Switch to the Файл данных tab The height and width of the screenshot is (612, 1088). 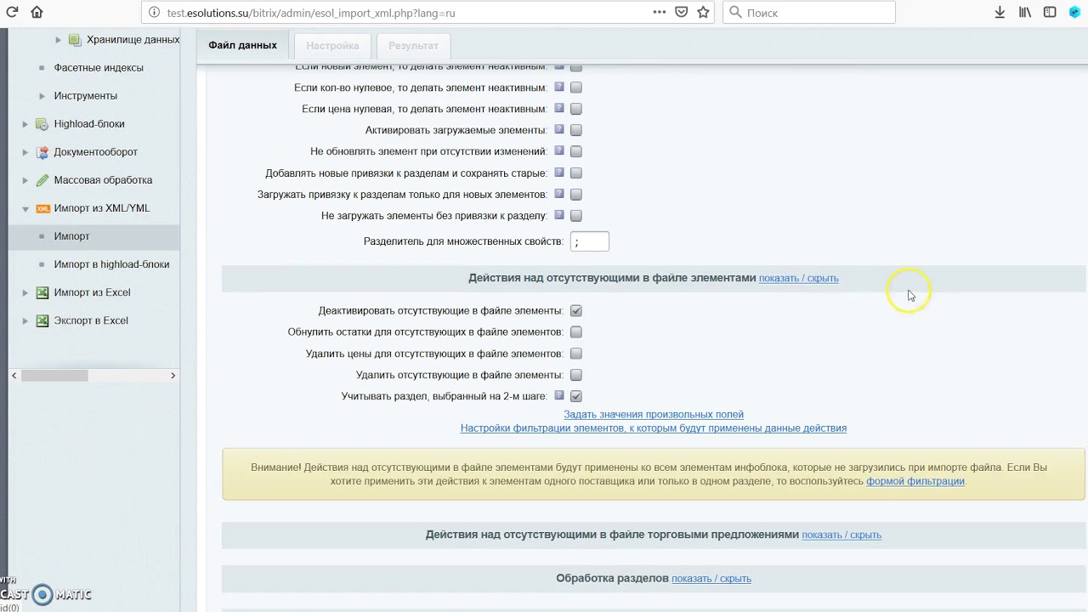tap(242, 45)
